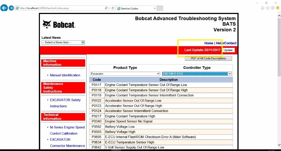Open Machine Information section header

pos(63,63)
